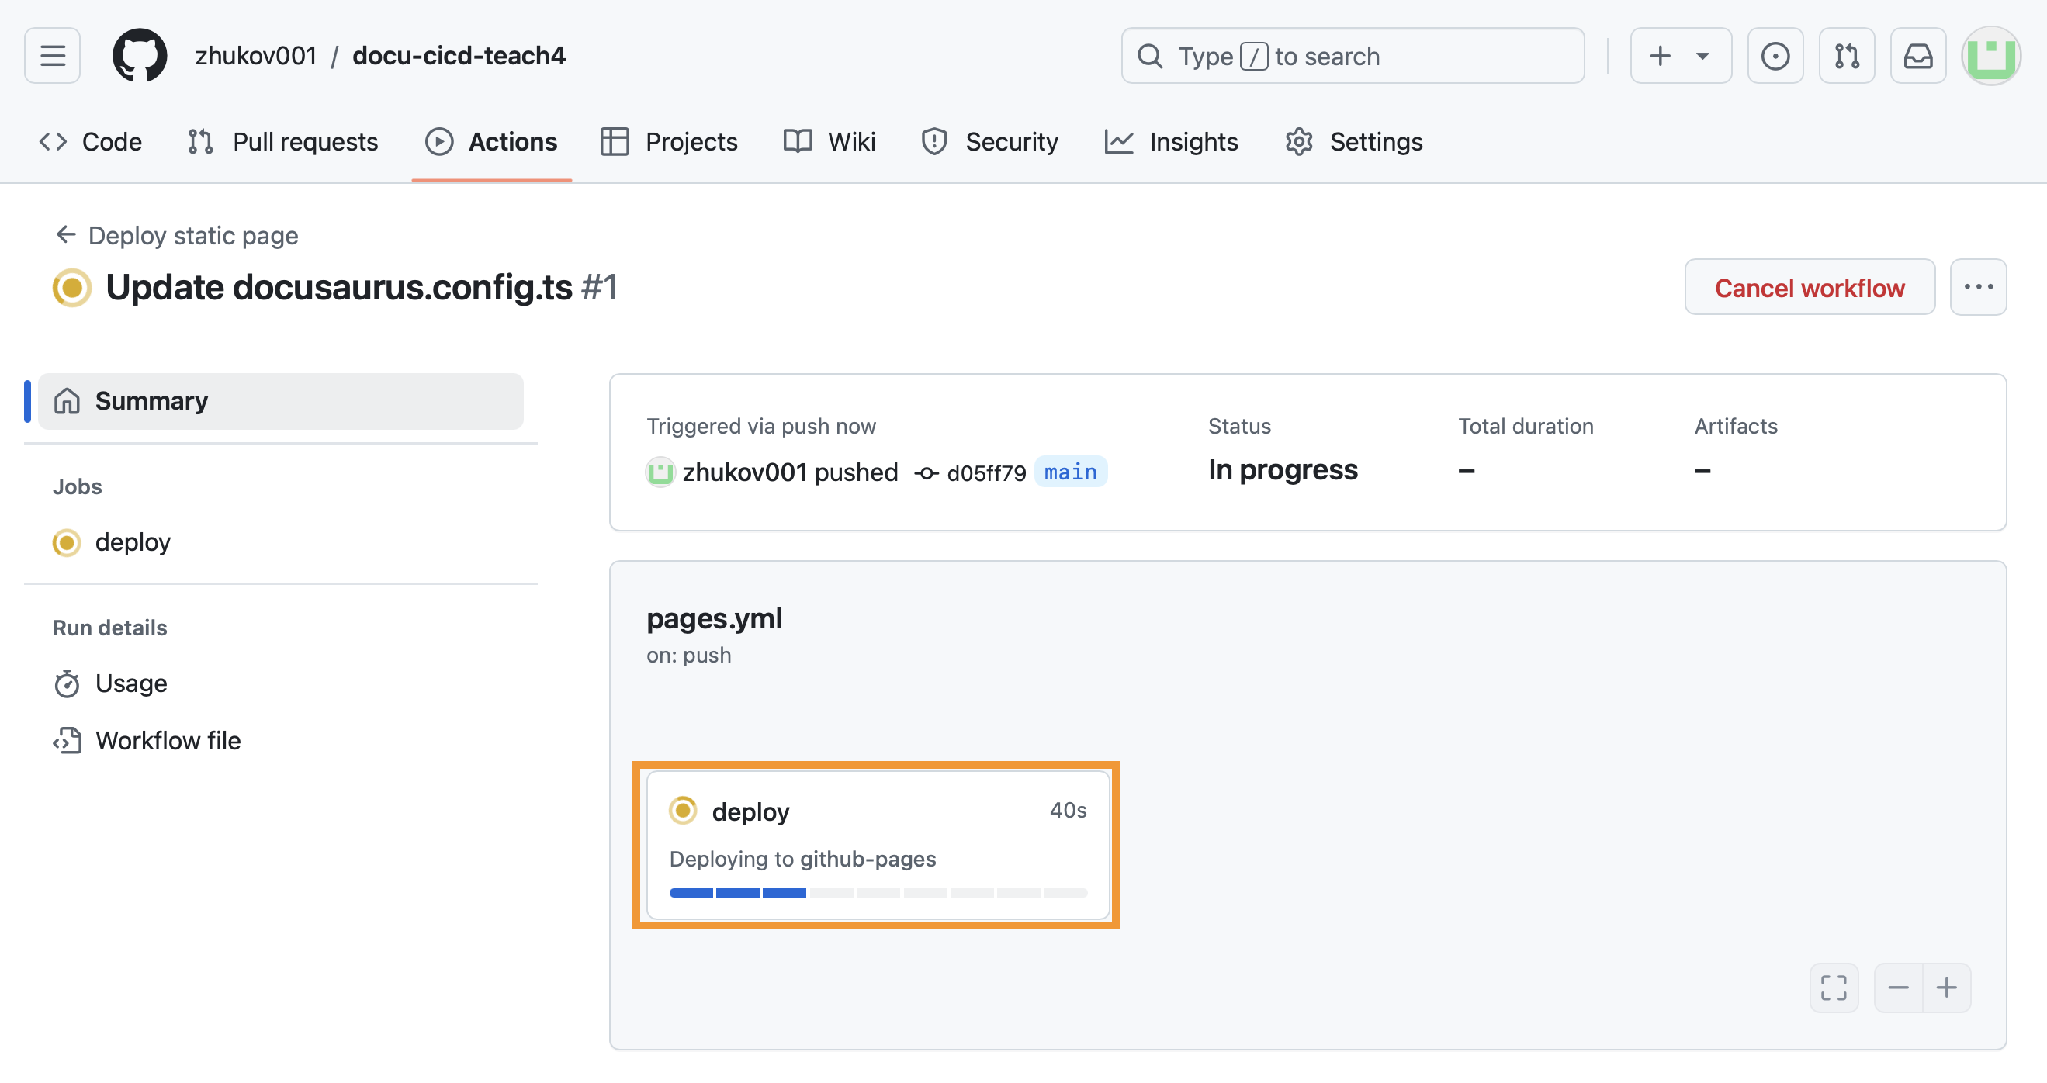Zoom in the workflow graph
2047x1083 pixels.
tap(1946, 988)
